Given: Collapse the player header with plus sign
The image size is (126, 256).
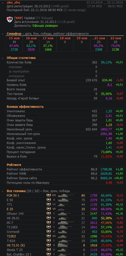Looking at the screenshot, I should [x=3, y=3].
